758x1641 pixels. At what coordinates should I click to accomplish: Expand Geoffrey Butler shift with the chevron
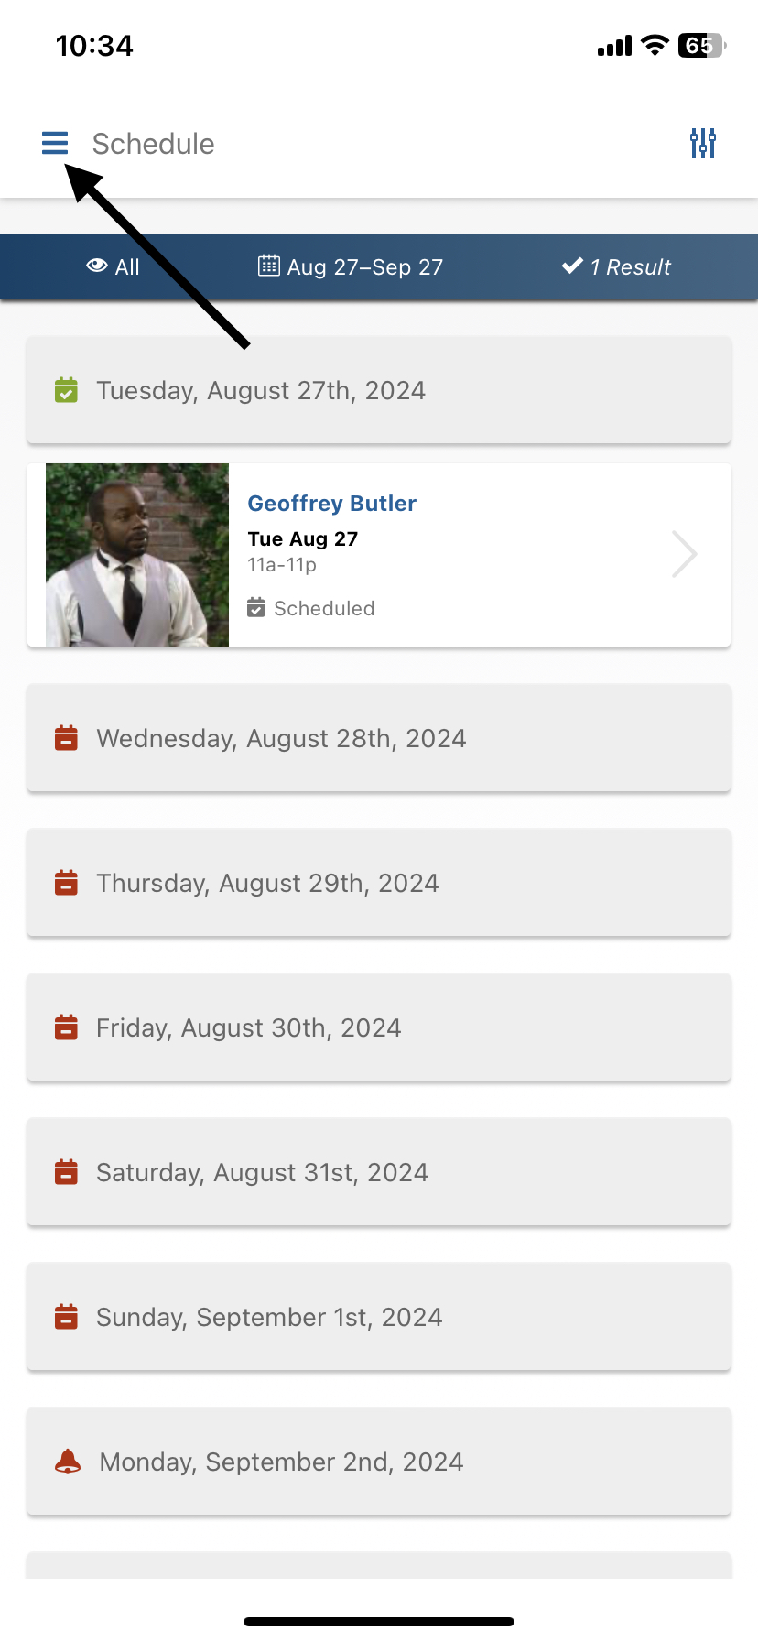coord(685,554)
